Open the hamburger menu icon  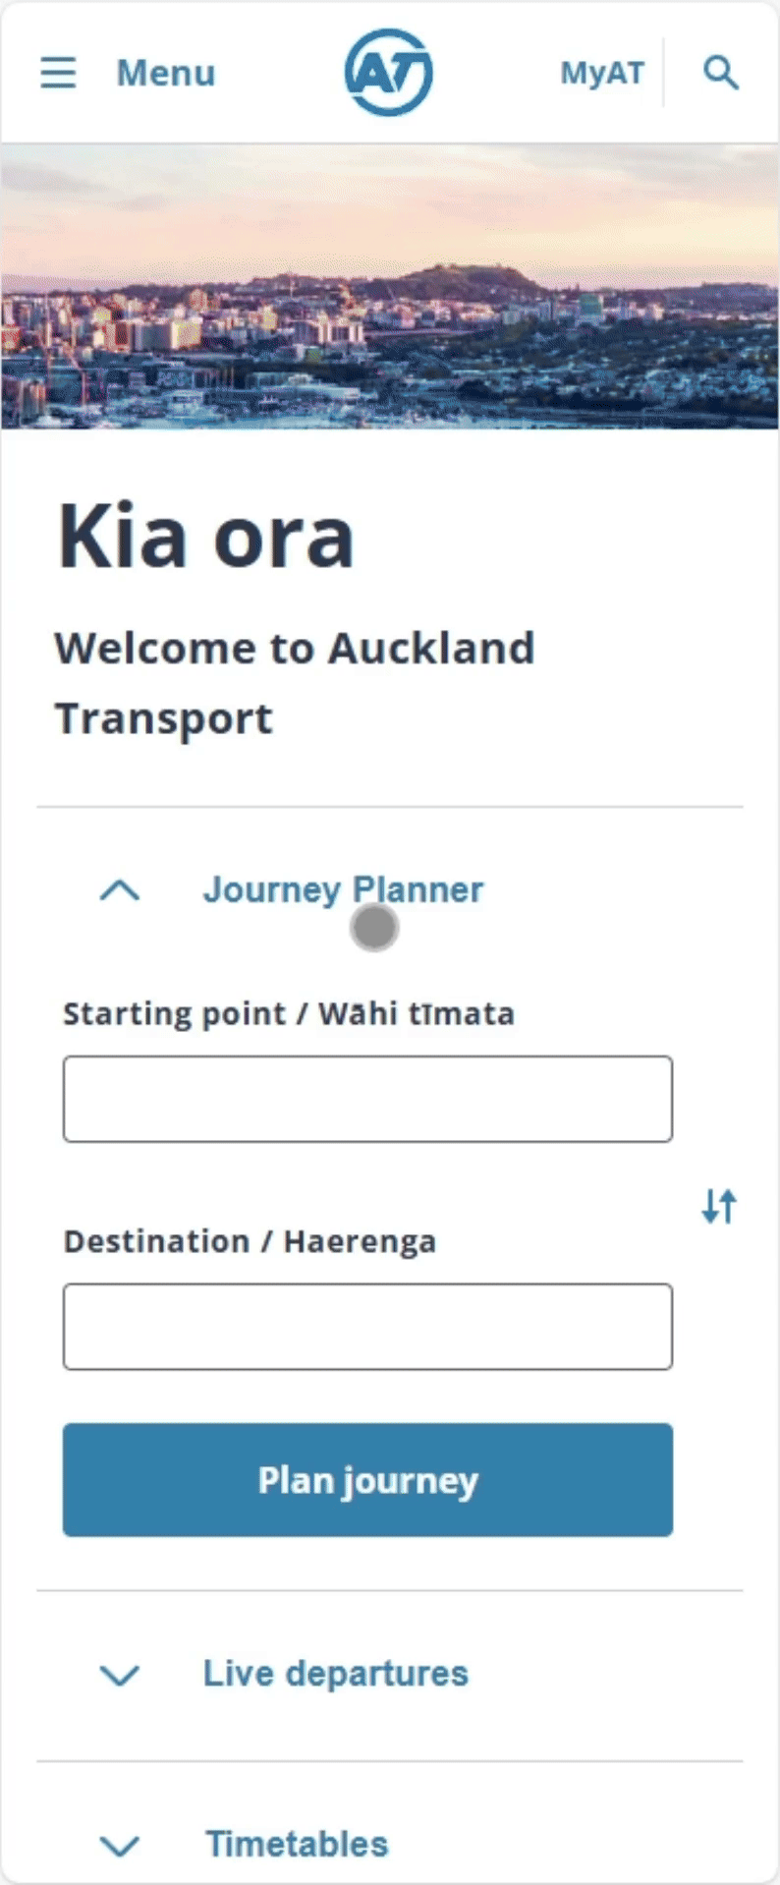click(x=58, y=73)
